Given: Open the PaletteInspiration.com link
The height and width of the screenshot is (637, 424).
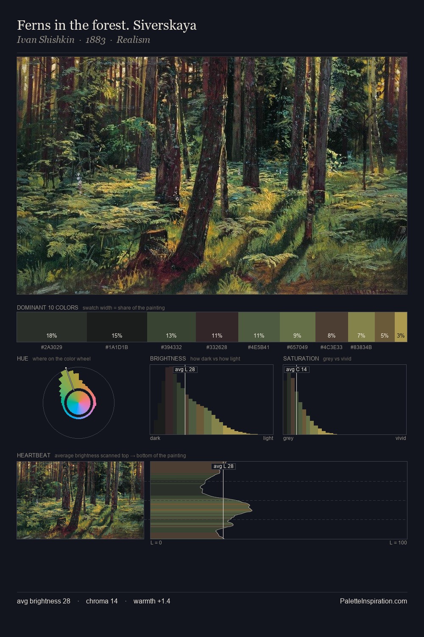Looking at the screenshot, I should [374, 601].
